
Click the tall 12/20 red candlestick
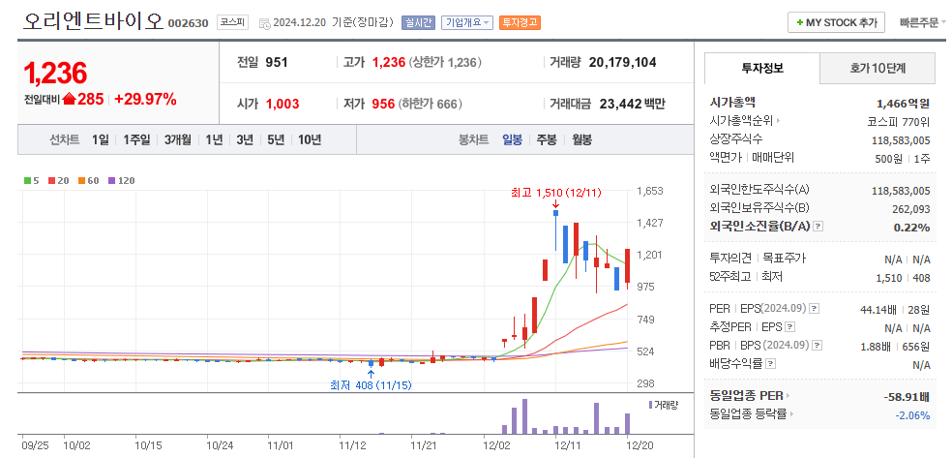[628, 265]
